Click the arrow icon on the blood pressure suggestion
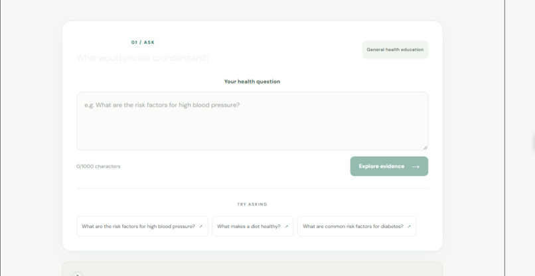 200,226
